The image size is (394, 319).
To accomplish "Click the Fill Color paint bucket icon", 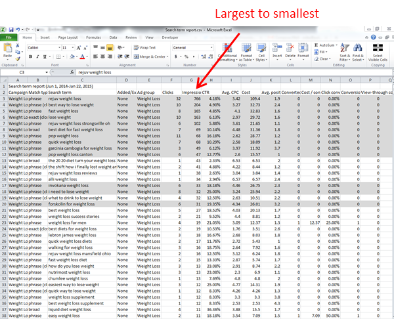I will tap(72, 56).
